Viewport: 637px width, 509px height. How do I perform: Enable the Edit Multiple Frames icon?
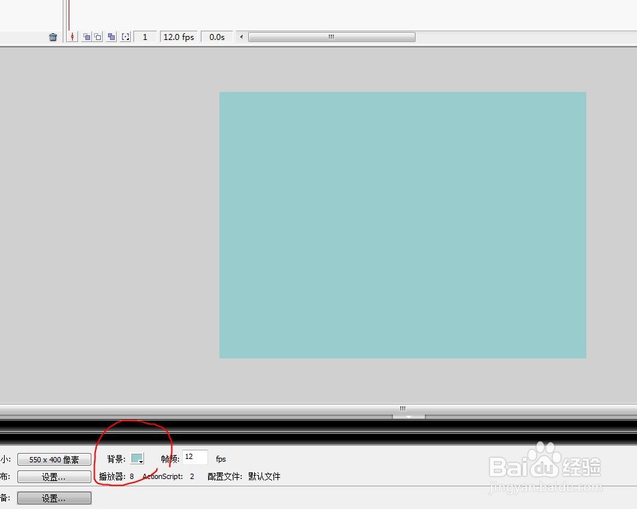tap(111, 37)
